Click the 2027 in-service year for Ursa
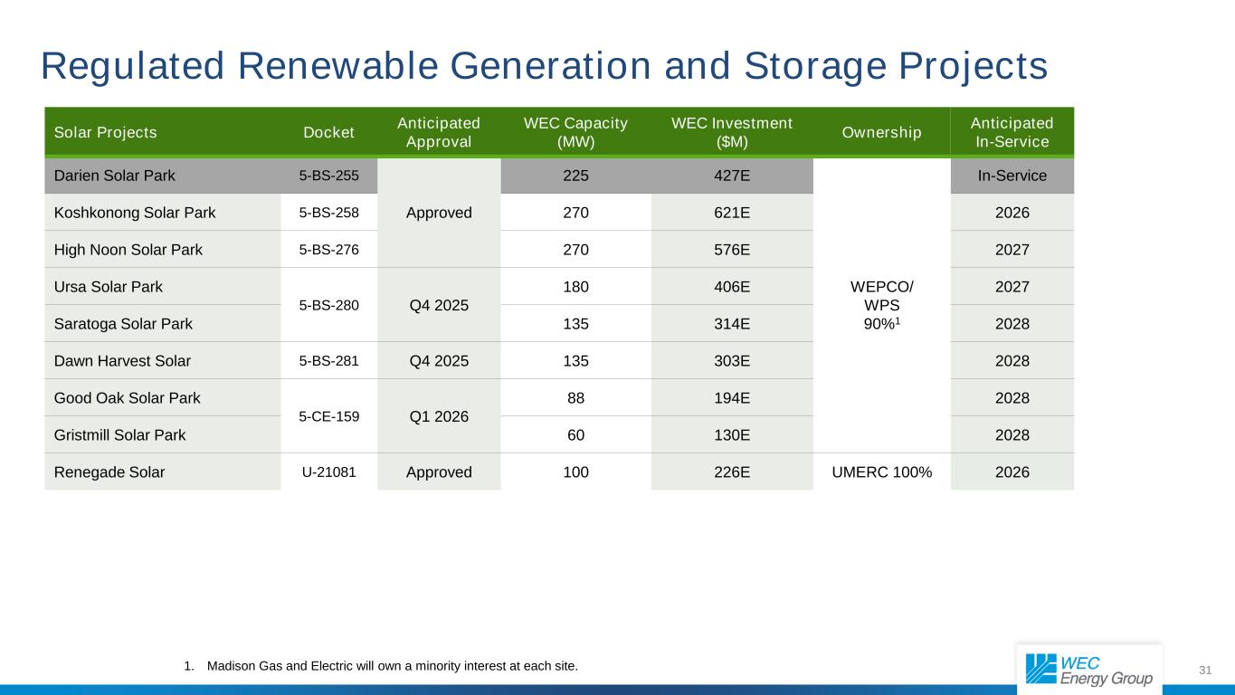 click(x=1012, y=287)
